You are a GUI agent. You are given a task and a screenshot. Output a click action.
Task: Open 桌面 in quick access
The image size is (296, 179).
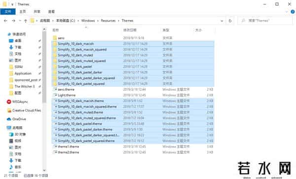(x=18, y=41)
